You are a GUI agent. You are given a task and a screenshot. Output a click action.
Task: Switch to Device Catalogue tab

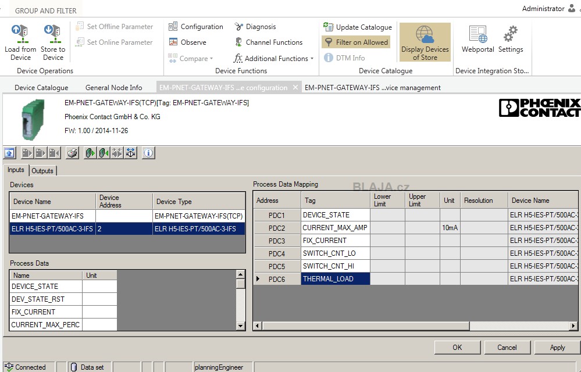coord(41,87)
